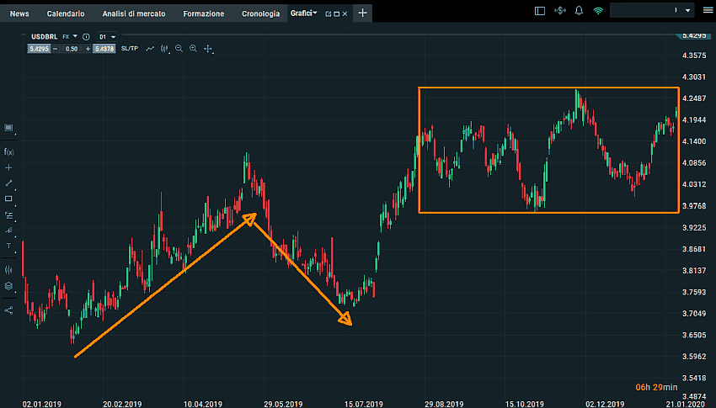Toggle the sidebar layout panel
The height and width of the screenshot is (408, 716).
tap(540, 12)
